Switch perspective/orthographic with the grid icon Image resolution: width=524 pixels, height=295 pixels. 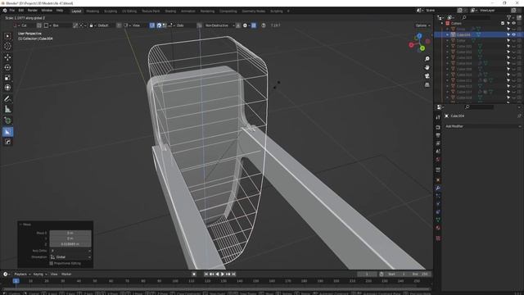click(x=427, y=85)
